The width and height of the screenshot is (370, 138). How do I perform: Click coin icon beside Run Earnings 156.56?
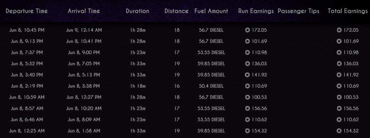(x=247, y=108)
